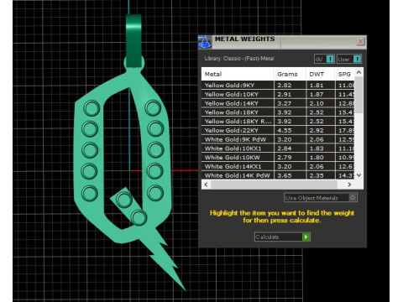
Task: Select the White Gold:10KW row
Action: point(278,157)
